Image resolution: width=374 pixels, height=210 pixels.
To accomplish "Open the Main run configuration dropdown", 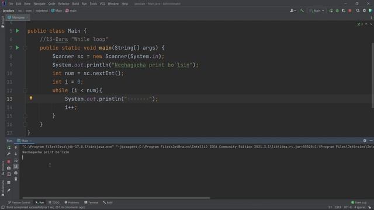I will pos(317,10).
